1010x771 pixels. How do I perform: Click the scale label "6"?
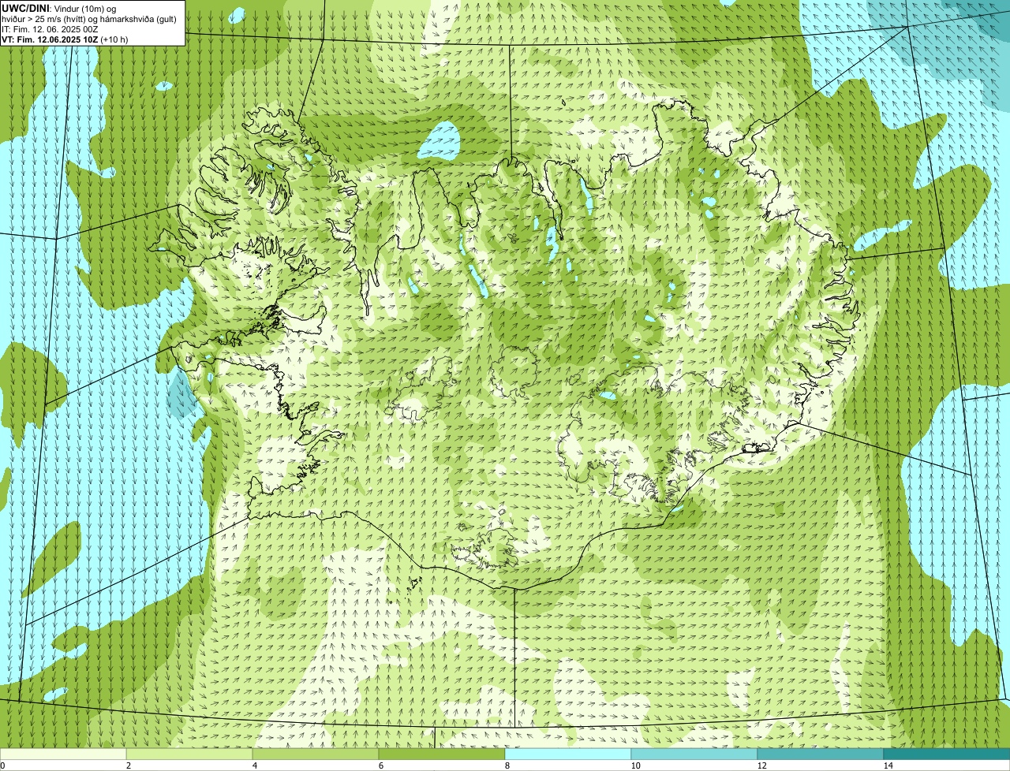[380, 765]
